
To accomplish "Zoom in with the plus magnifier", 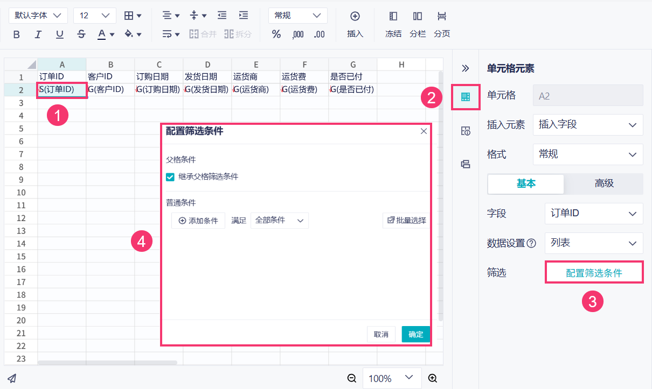I will coord(432,378).
